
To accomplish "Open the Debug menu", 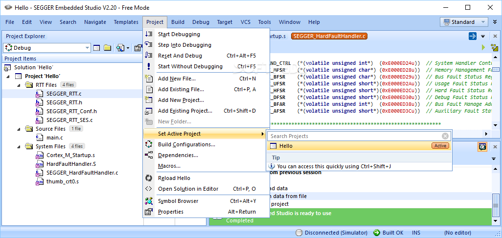I will 201,22.
